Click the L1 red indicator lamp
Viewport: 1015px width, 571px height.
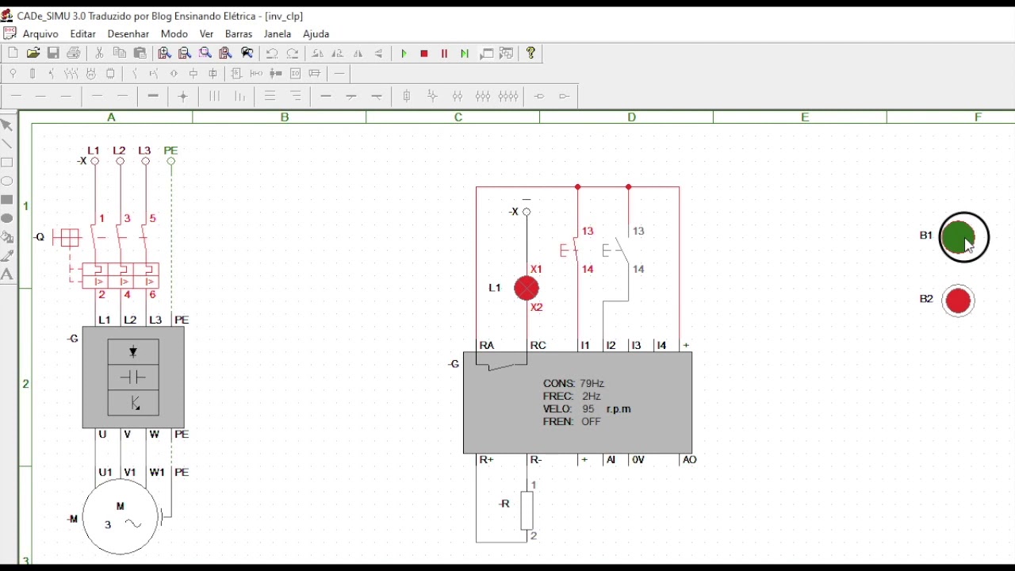(x=527, y=289)
